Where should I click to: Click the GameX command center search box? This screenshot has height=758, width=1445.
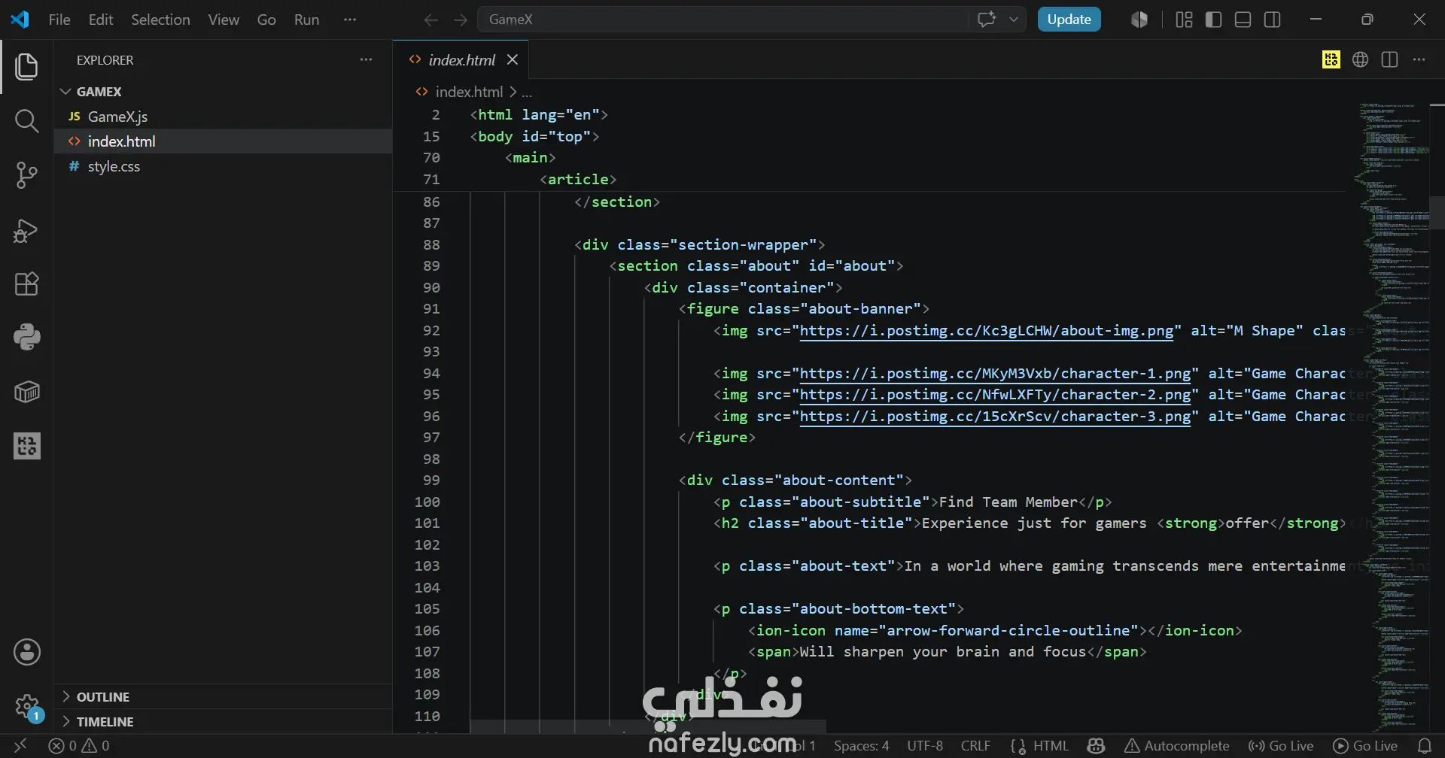tap(722, 20)
